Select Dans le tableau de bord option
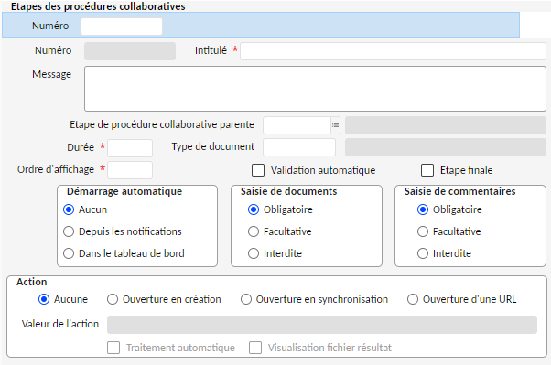551x365 pixels. (69, 253)
